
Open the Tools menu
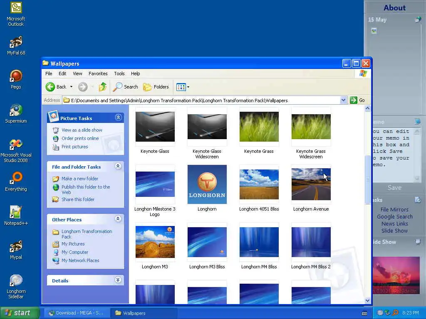point(119,74)
